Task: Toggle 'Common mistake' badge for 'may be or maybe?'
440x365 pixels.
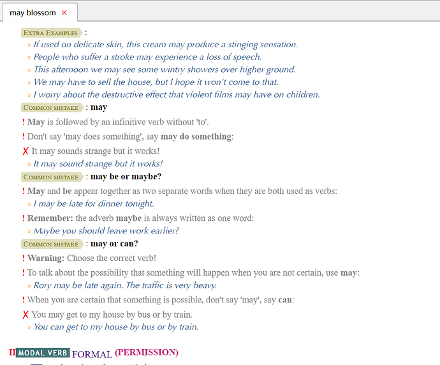Action: coord(52,177)
